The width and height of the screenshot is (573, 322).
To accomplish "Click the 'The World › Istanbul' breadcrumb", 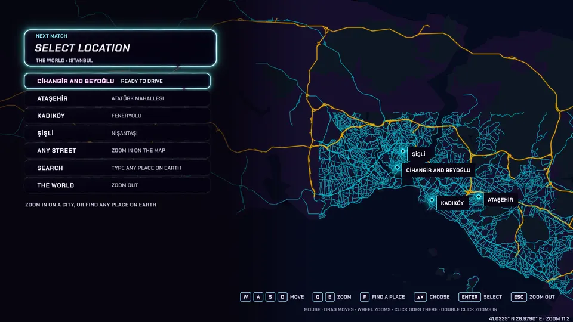I will pos(64,61).
